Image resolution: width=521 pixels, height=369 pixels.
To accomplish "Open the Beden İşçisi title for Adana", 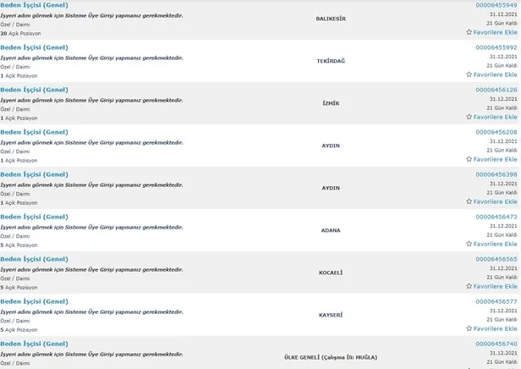I will [34, 217].
